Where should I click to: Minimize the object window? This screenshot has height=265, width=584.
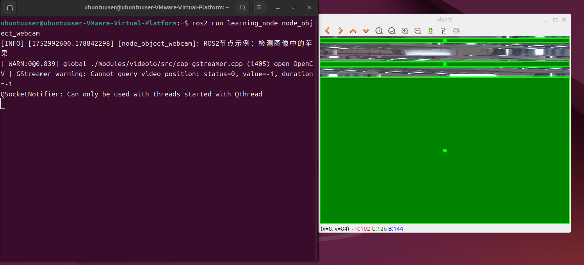546,20
